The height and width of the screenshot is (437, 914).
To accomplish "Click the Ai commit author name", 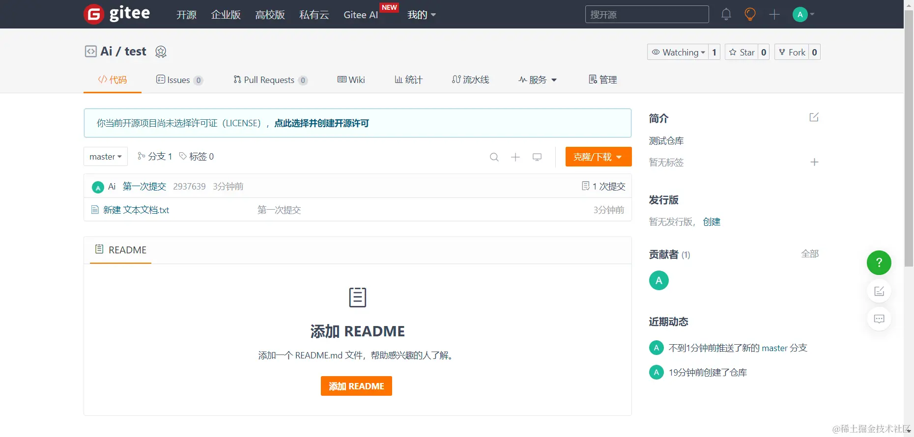I will click(x=112, y=186).
